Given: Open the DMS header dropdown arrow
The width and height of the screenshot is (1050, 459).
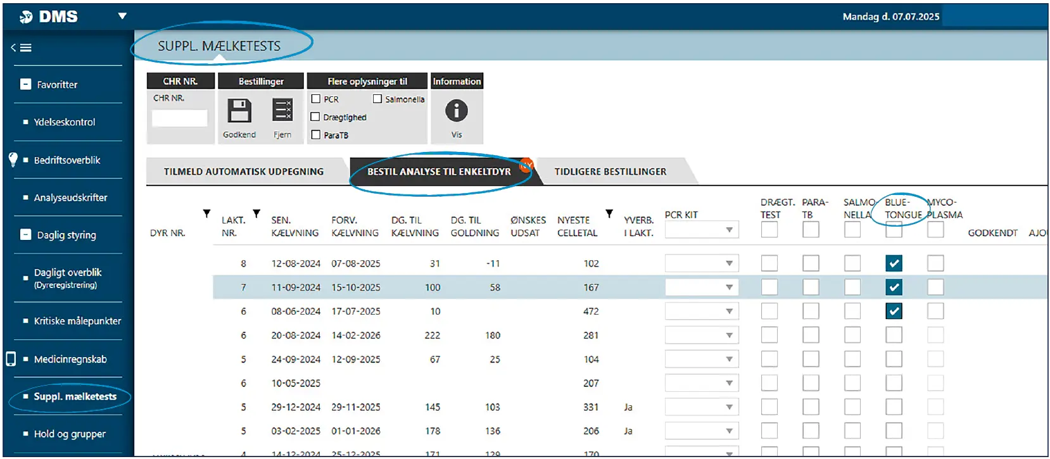Looking at the screenshot, I should click(x=122, y=16).
